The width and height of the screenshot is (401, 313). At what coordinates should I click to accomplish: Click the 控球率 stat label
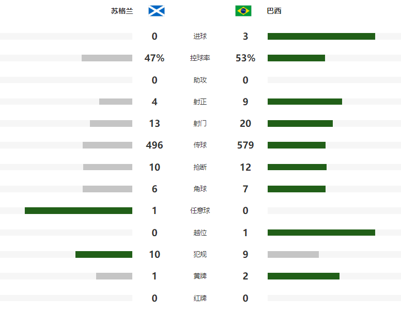(200, 58)
